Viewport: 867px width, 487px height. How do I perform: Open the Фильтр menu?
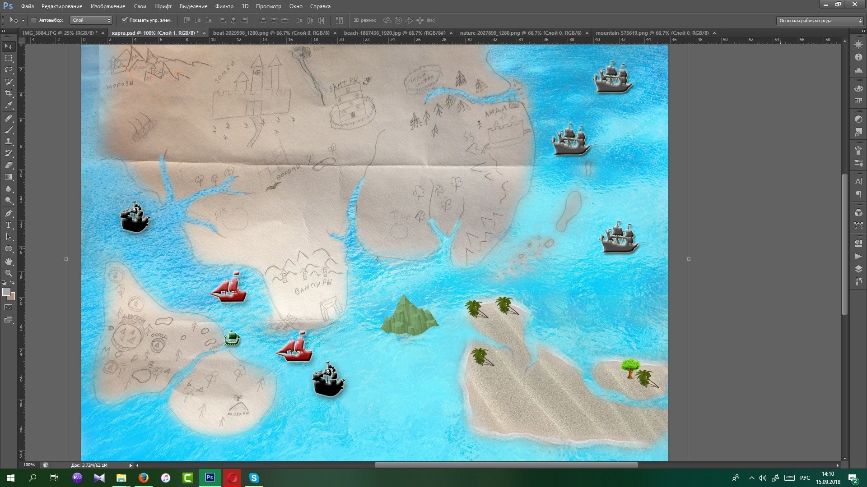[x=224, y=6]
